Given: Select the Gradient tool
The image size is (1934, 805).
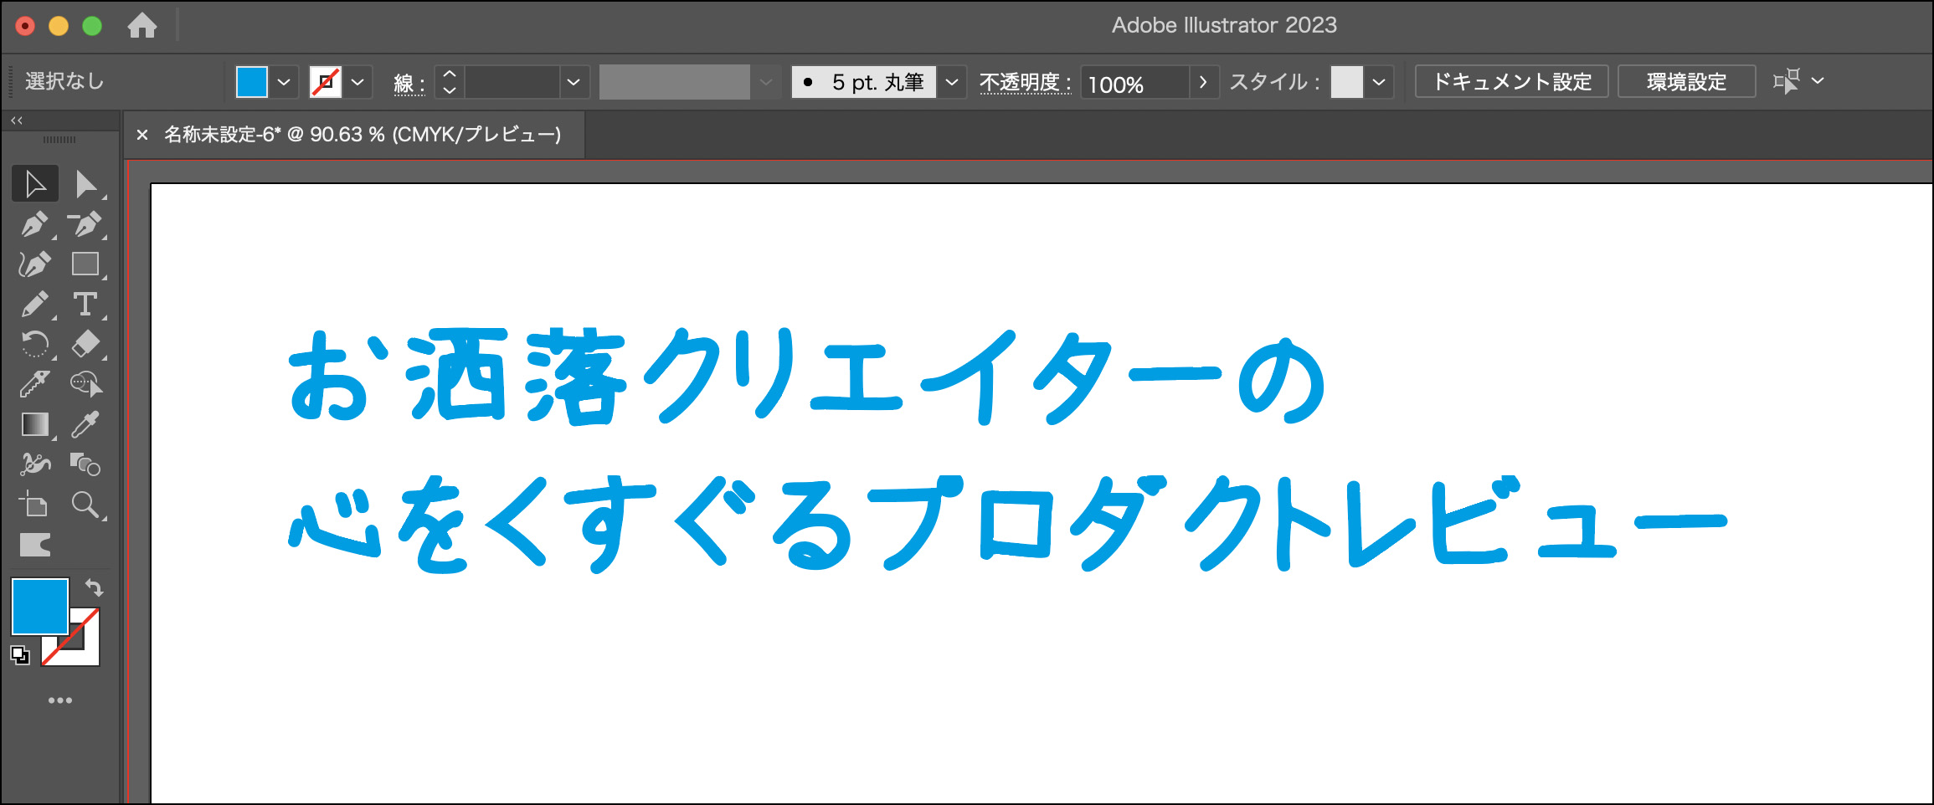Looking at the screenshot, I should (34, 424).
